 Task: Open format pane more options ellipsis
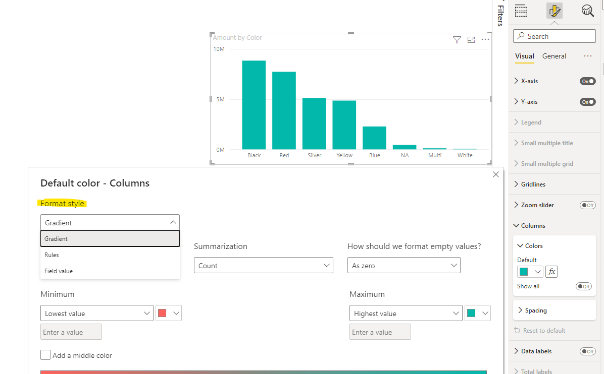pyautogui.click(x=587, y=56)
